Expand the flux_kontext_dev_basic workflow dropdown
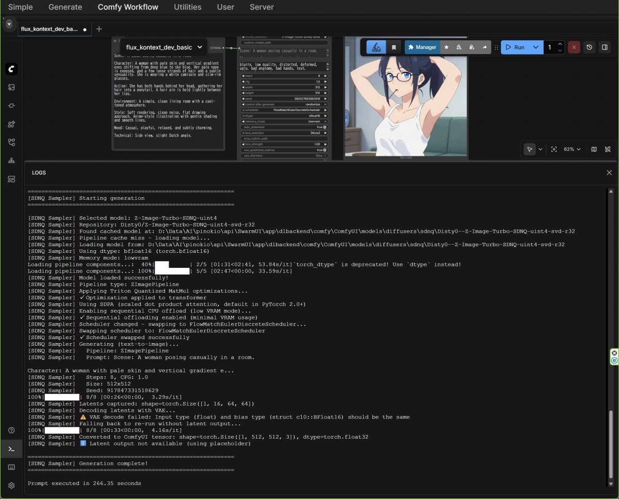This screenshot has width=619, height=499. pyautogui.click(x=200, y=47)
